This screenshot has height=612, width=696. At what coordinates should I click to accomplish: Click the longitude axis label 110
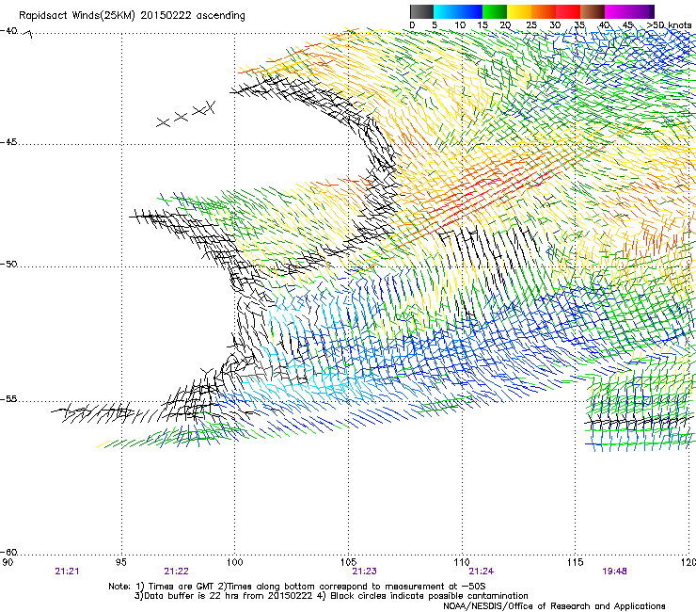coord(462,562)
